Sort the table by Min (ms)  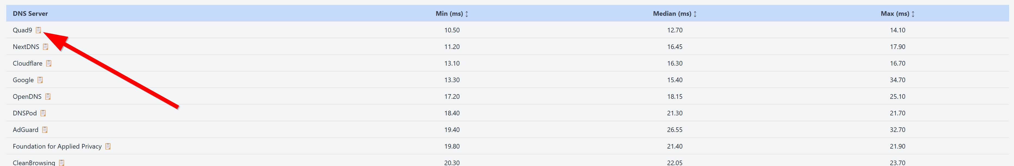452,13
